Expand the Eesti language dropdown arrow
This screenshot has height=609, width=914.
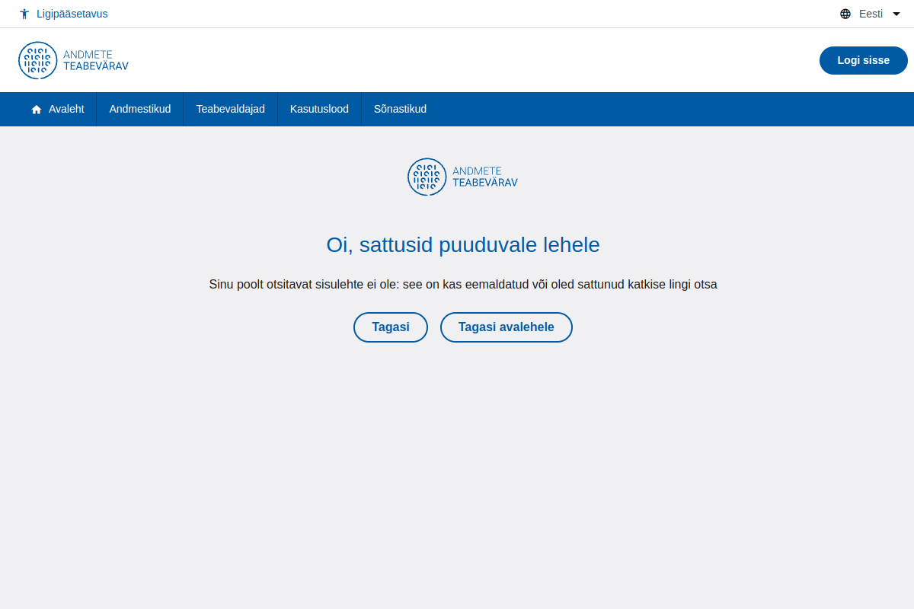pos(896,14)
